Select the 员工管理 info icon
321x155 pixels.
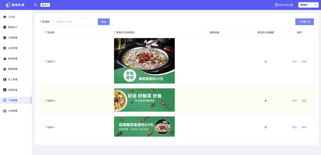coord(5,79)
